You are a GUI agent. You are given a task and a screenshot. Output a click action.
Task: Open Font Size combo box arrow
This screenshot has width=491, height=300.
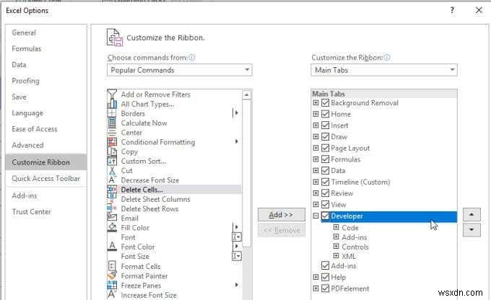tap(237, 256)
